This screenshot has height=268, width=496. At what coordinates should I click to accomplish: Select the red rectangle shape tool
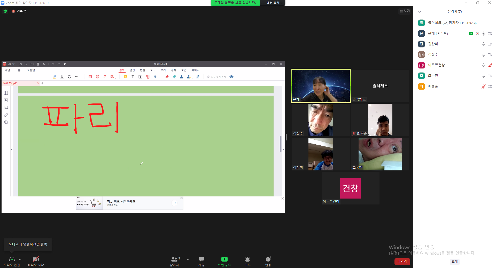coord(90,77)
